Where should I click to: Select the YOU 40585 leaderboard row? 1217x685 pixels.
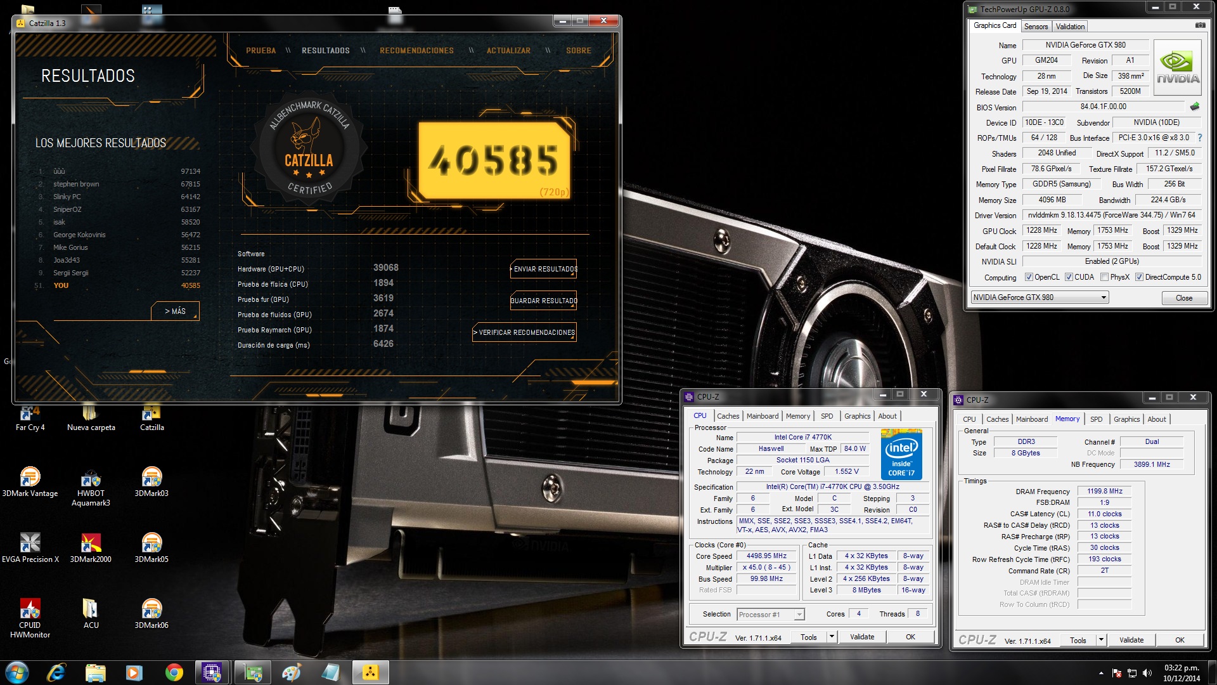[x=119, y=285]
